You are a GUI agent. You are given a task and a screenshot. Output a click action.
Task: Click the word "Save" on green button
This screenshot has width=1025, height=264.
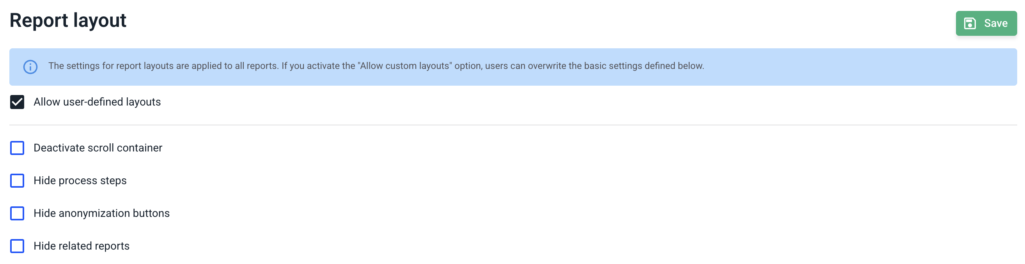click(x=996, y=23)
